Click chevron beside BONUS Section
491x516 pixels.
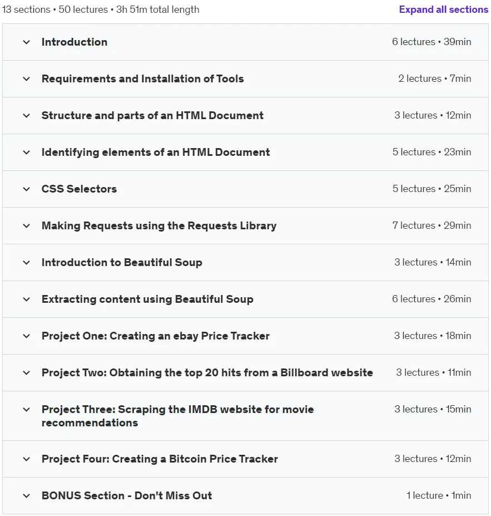(x=27, y=496)
